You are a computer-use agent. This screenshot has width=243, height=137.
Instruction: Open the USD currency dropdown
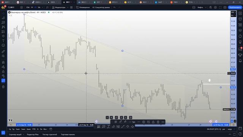point(233,13)
